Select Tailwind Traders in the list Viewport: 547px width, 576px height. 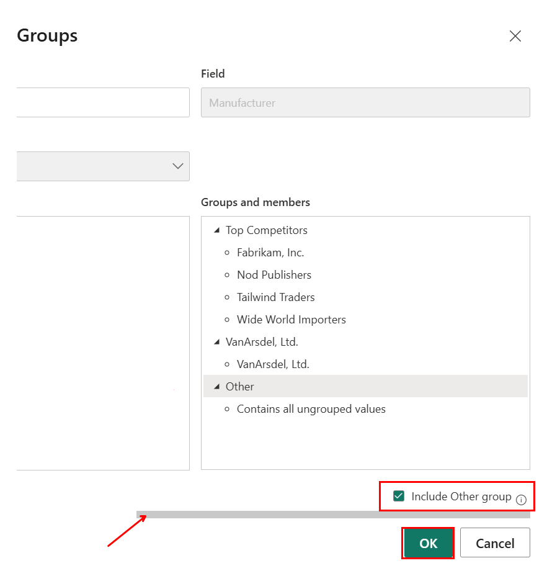pyautogui.click(x=276, y=297)
